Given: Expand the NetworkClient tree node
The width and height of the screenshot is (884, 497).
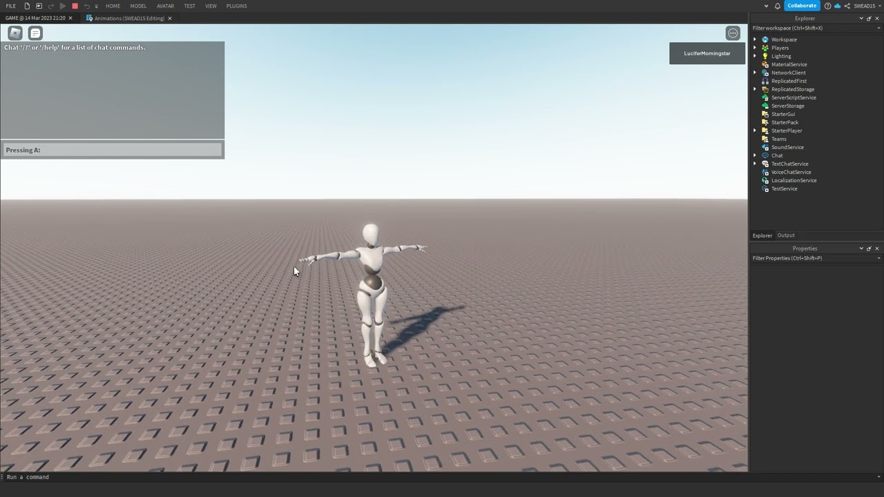Looking at the screenshot, I should (x=755, y=72).
